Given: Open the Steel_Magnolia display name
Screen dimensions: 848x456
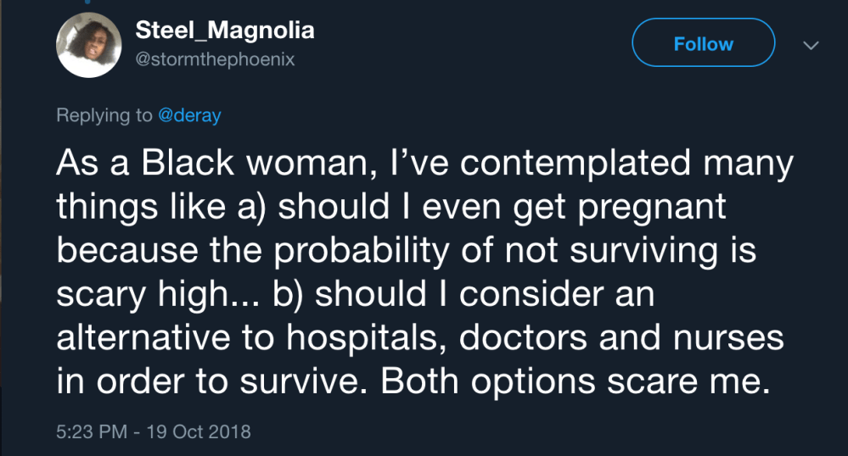Looking at the screenshot, I should 225,31.
